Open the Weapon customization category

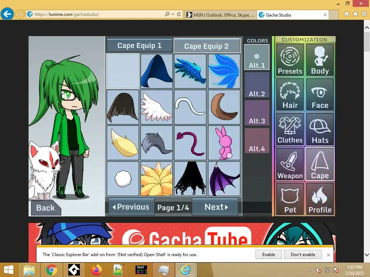[x=290, y=164]
